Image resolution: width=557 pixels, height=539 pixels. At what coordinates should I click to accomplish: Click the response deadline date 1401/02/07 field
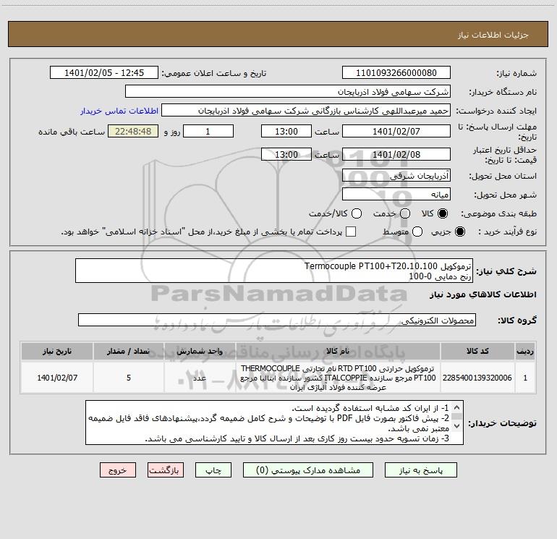click(x=396, y=131)
